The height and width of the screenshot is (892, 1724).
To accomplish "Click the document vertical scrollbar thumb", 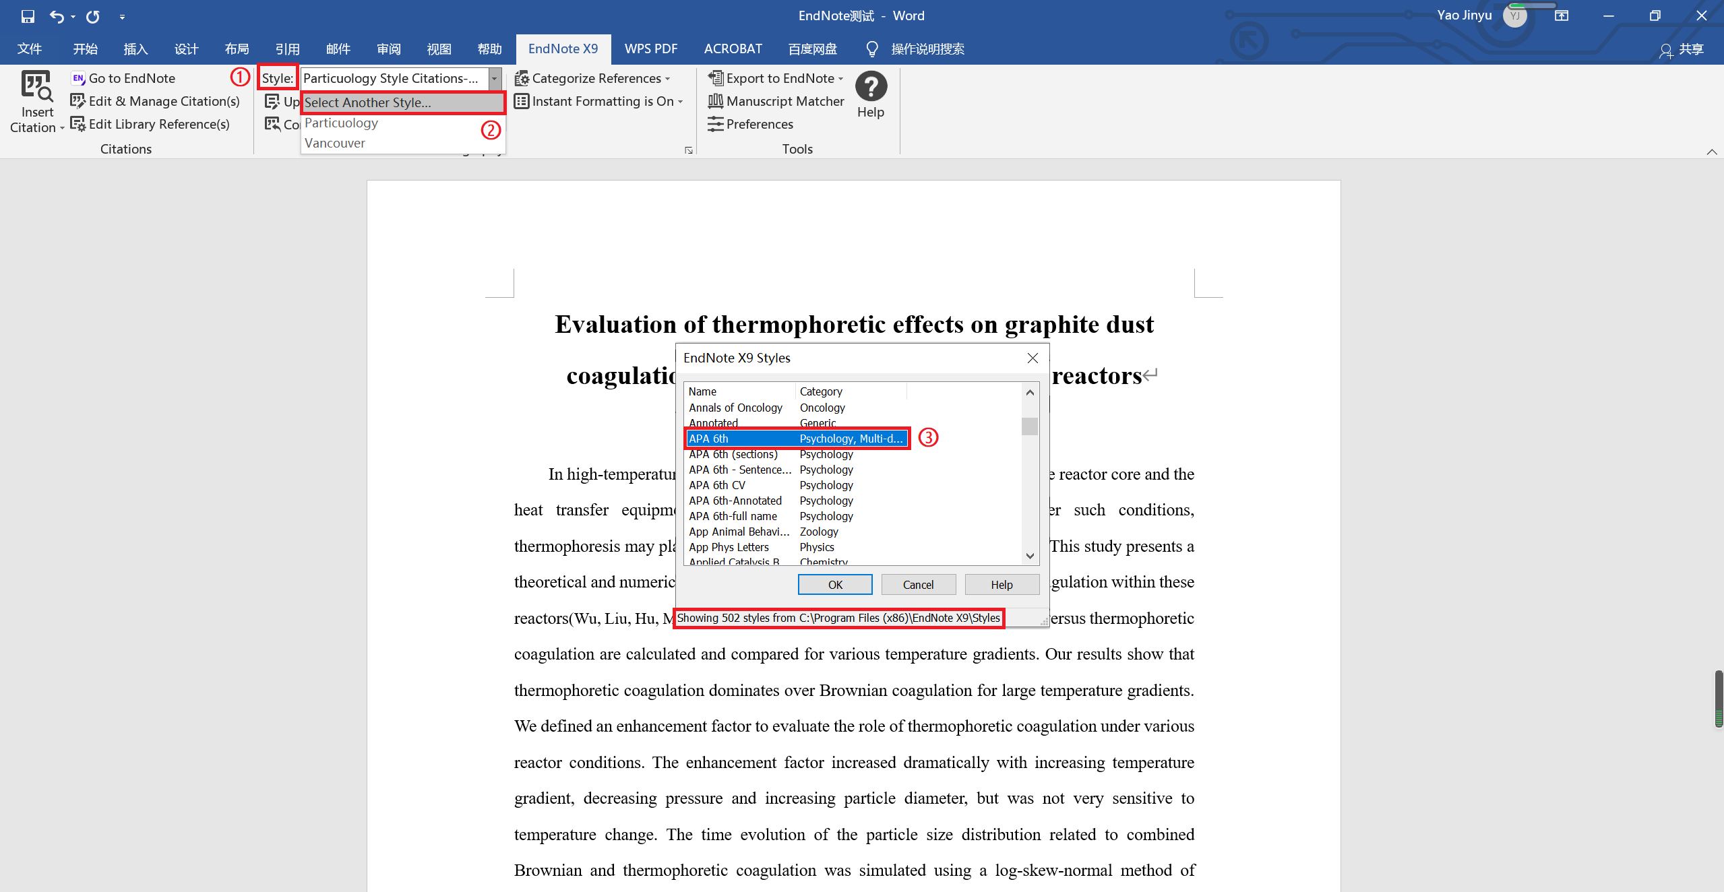I will click(x=1718, y=699).
